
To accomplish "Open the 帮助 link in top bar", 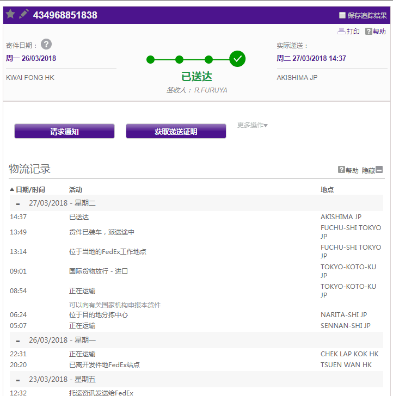I will click(376, 32).
